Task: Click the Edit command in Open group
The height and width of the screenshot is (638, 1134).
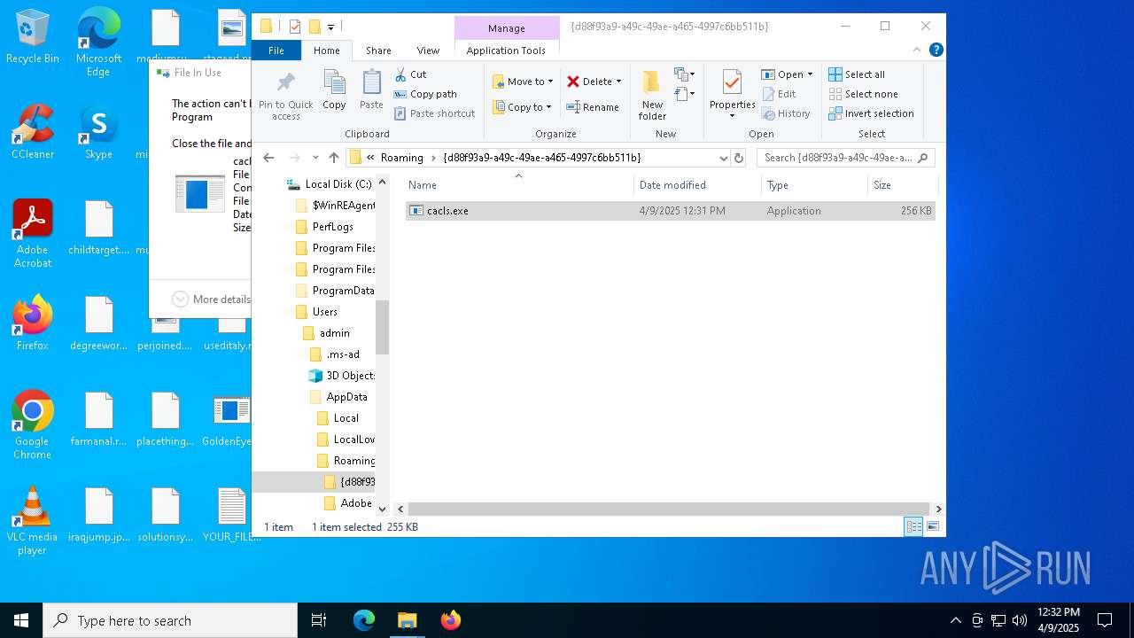Action: pos(778,94)
